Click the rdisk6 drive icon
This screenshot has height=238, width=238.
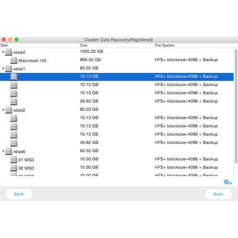pos(9,151)
